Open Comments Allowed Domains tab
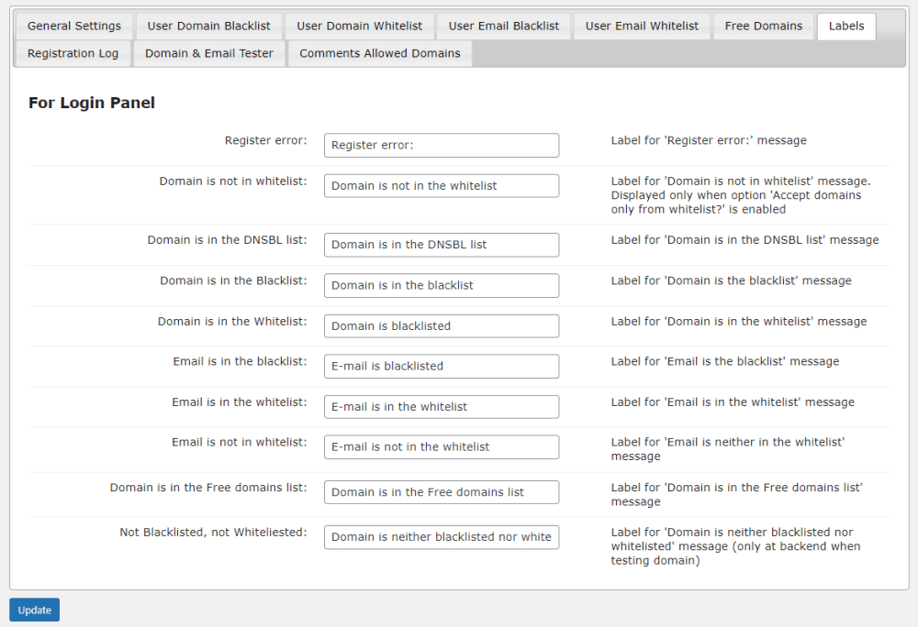 tap(380, 53)
